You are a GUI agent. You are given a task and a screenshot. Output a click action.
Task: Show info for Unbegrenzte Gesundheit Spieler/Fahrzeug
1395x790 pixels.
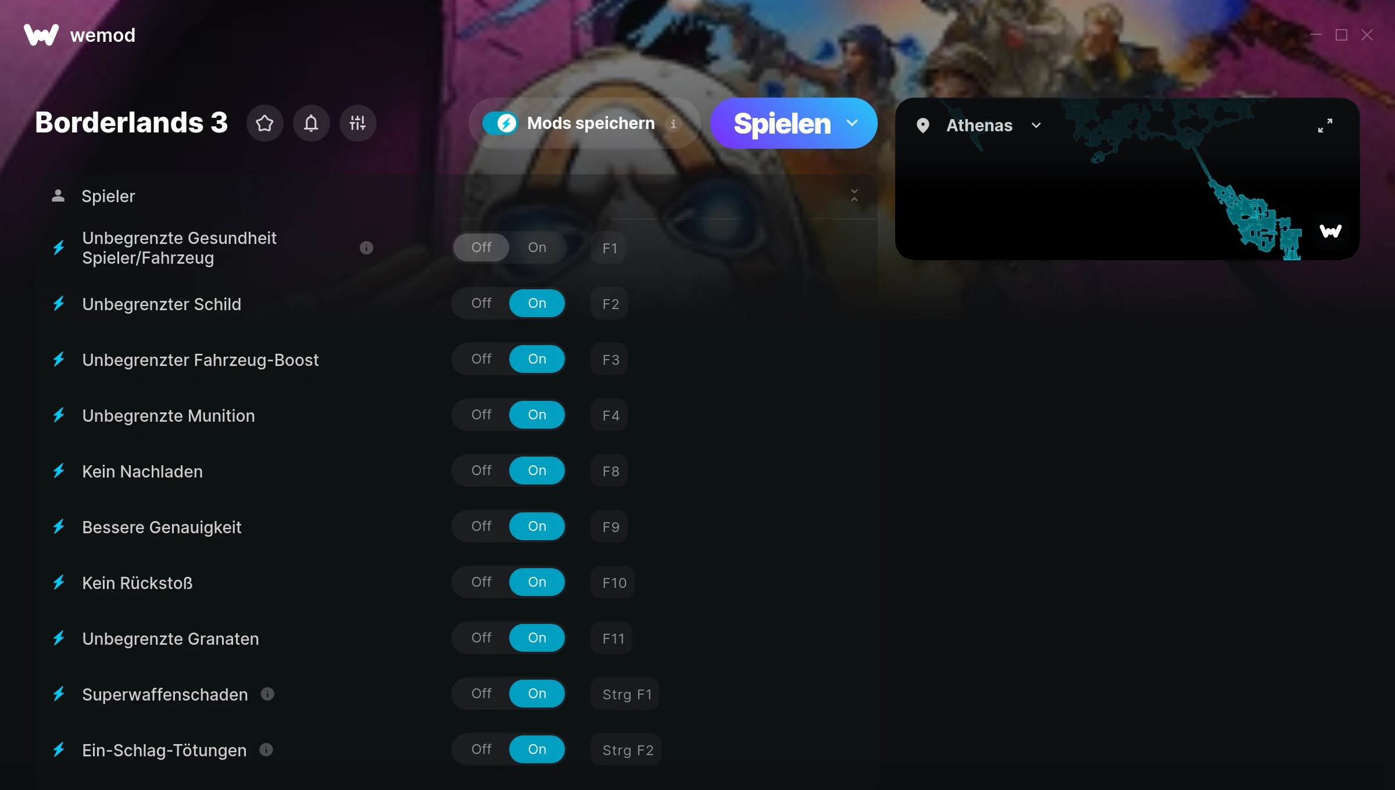[x=366, y=248]
